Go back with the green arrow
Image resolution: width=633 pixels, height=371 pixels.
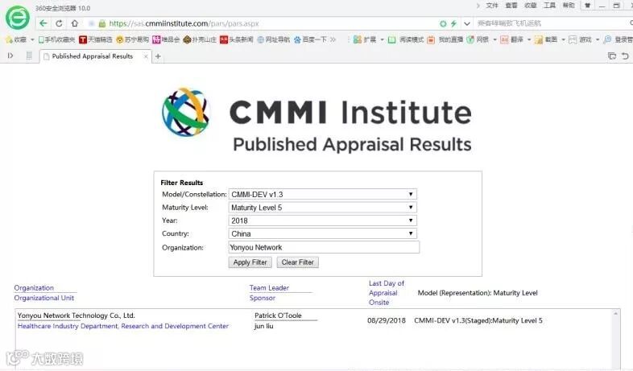click(x=43, y=23)
